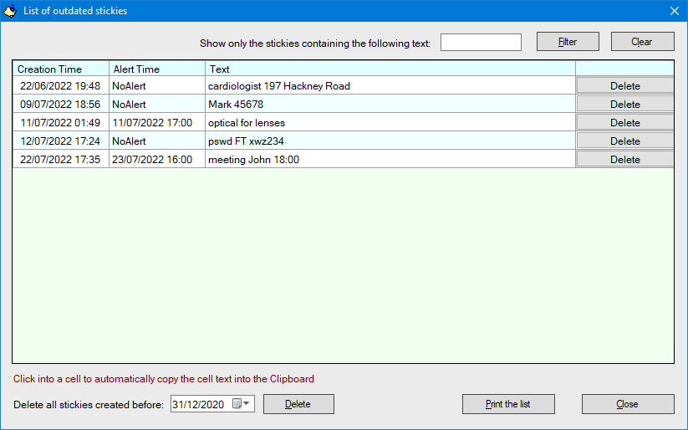This screenshot has height=430, width=688.
Task: Click the filter text input field
Action: (481, 42)
